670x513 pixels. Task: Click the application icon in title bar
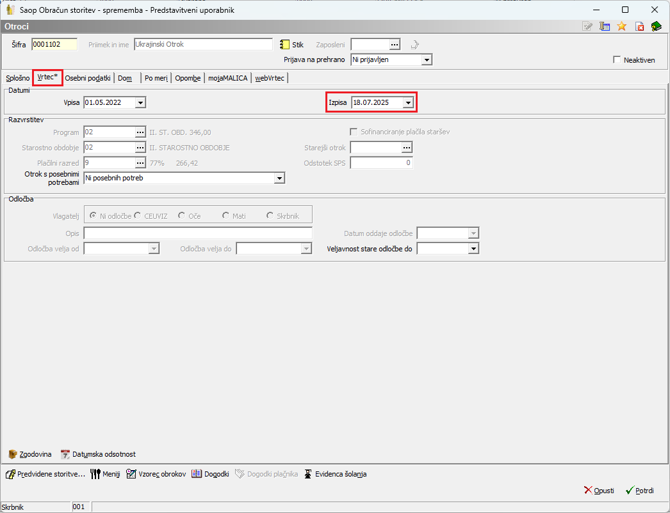tap(10, 10)
